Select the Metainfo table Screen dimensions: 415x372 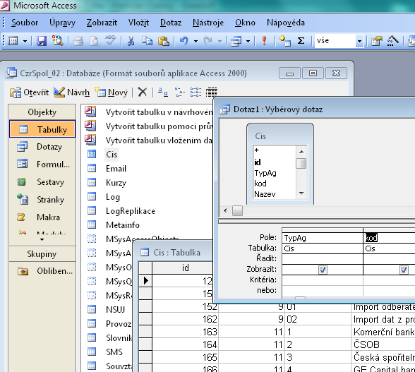[x=123, y=224]
